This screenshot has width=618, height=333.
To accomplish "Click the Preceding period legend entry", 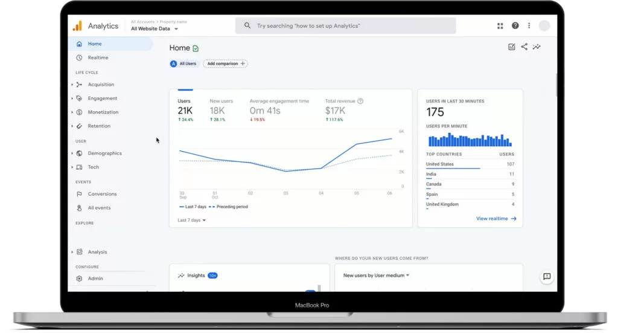I will pyautogui.click(x=229, y=207).
